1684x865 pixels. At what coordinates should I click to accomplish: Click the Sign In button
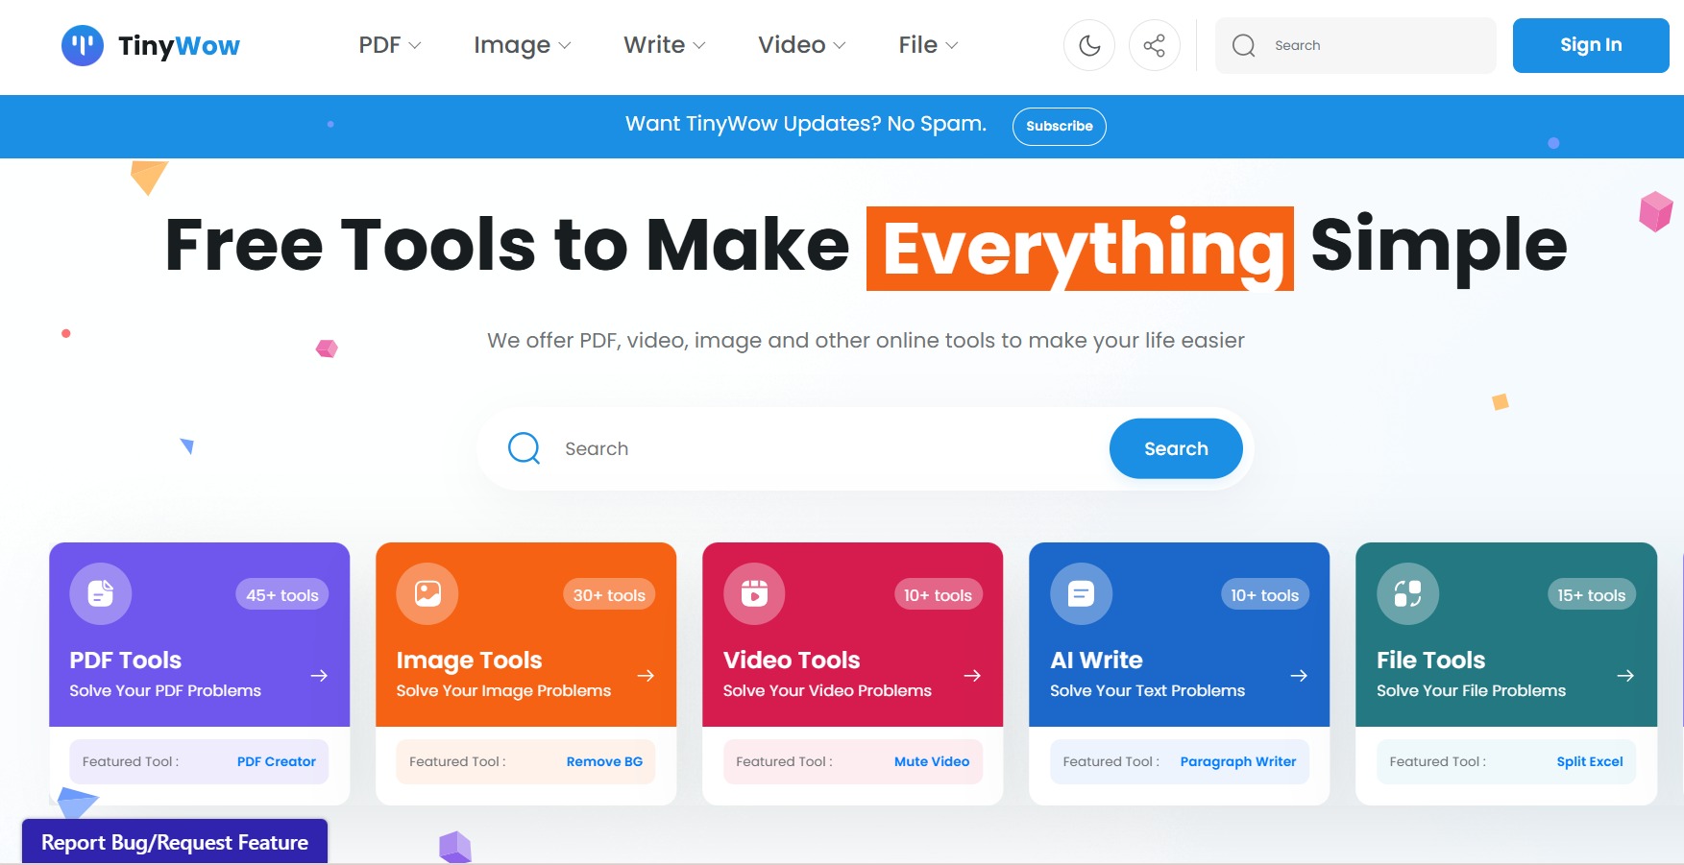[1591, 45]
